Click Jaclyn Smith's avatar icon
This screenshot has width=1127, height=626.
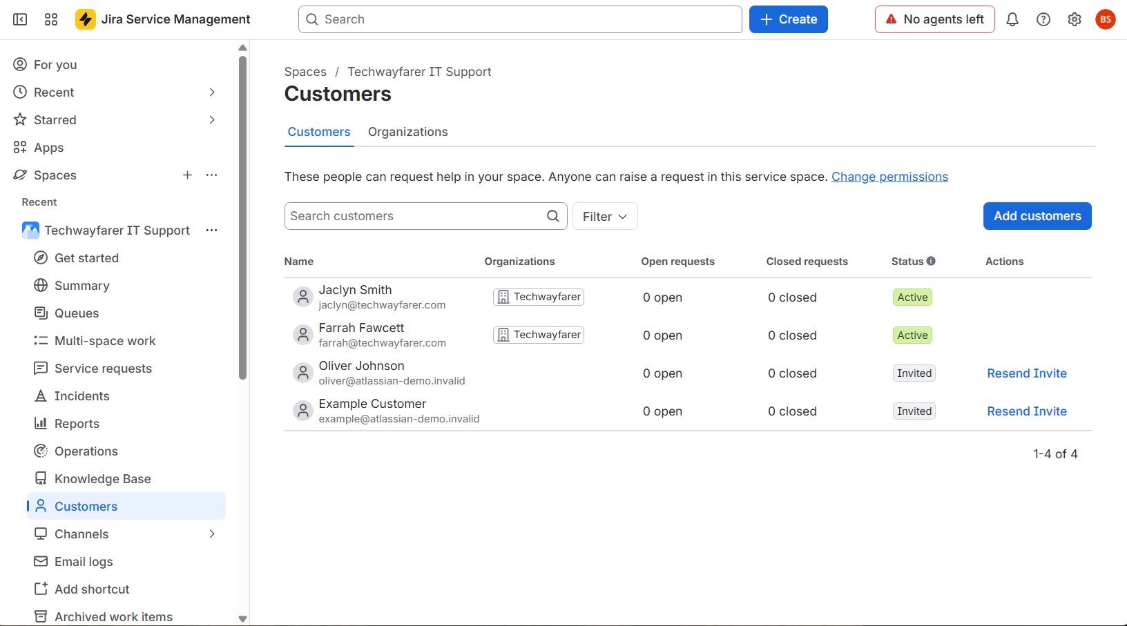302,297
